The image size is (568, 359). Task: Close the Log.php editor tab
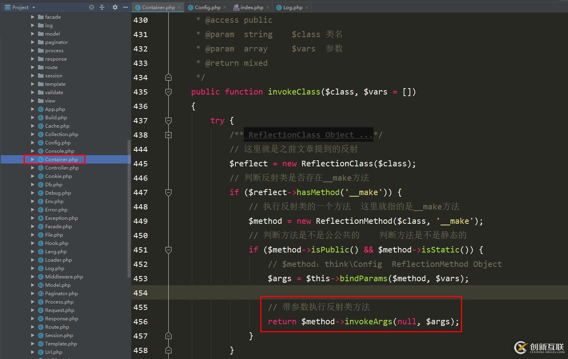[307, 8]
